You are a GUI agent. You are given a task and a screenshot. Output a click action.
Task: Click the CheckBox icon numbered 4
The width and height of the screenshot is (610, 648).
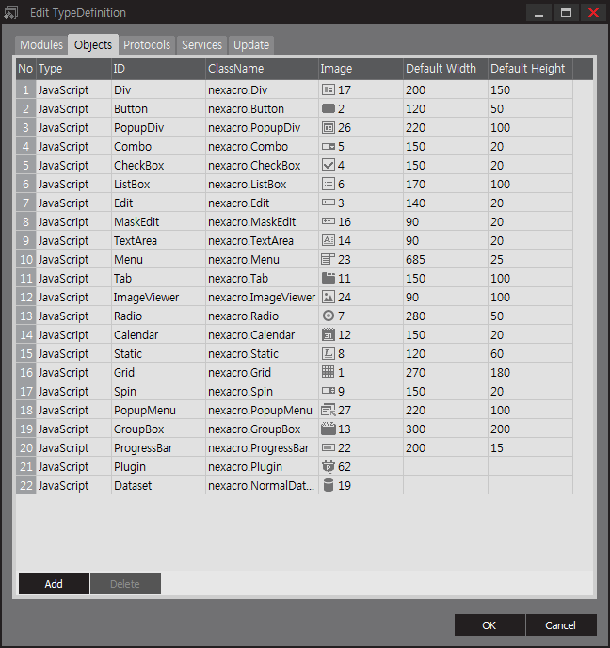(329, 166)
